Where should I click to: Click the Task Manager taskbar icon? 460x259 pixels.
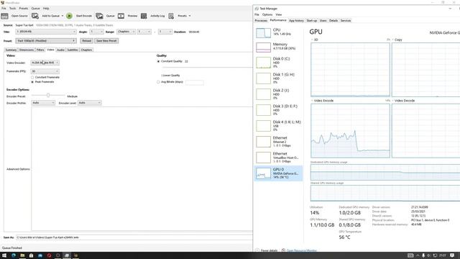tap(67, 255)
